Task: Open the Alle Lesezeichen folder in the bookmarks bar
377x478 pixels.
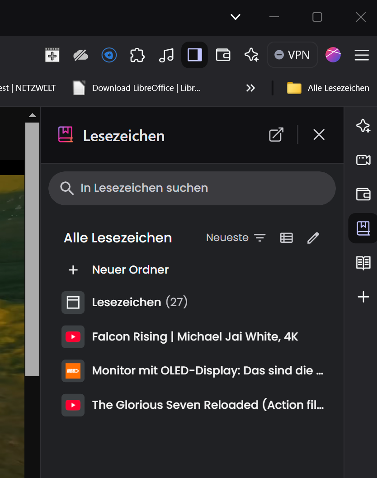Action: pos(328,88)
